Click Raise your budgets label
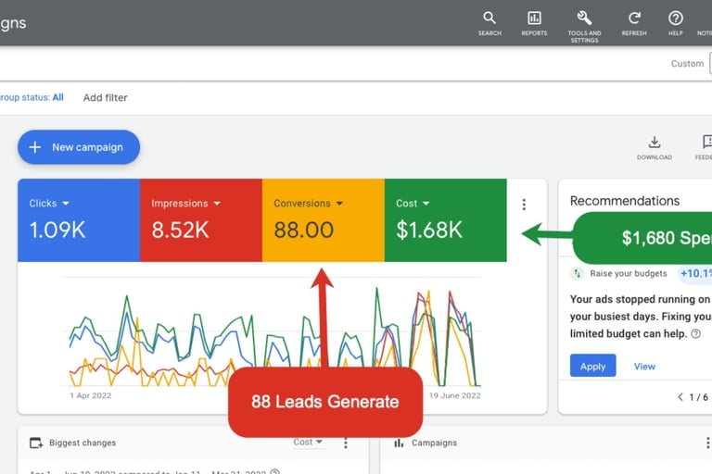The height and width of the screenshot is (474, 712). [629, 273]
